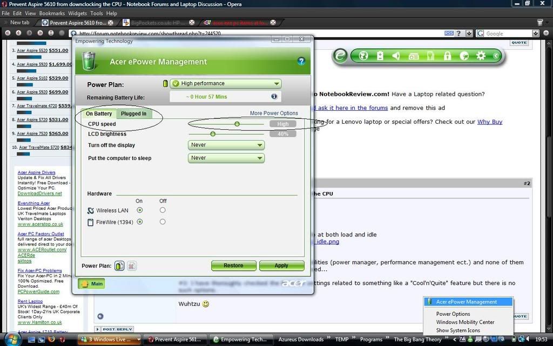Click Show Desktop in quick launch

click(x=31, y=340)
